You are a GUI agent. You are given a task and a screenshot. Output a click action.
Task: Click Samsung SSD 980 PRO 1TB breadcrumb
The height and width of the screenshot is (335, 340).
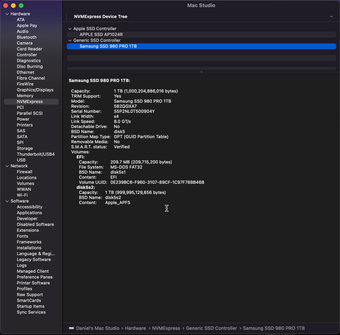tap(274, 328)
